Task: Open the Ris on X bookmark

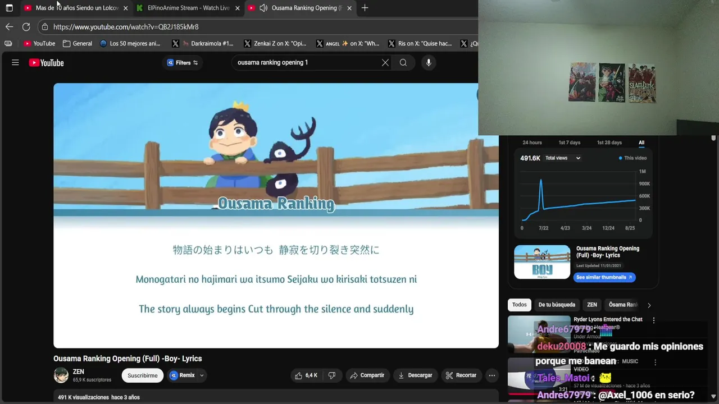Action: coord(420,43)
